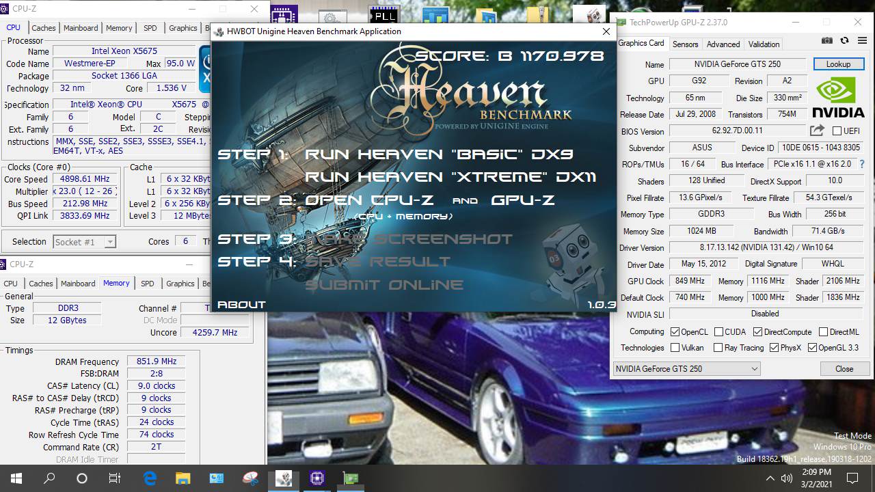Viewport: 875px width, 492px height.
Task: Open SPD tab in lower CPU-Z
Action: tap(147, 284)
